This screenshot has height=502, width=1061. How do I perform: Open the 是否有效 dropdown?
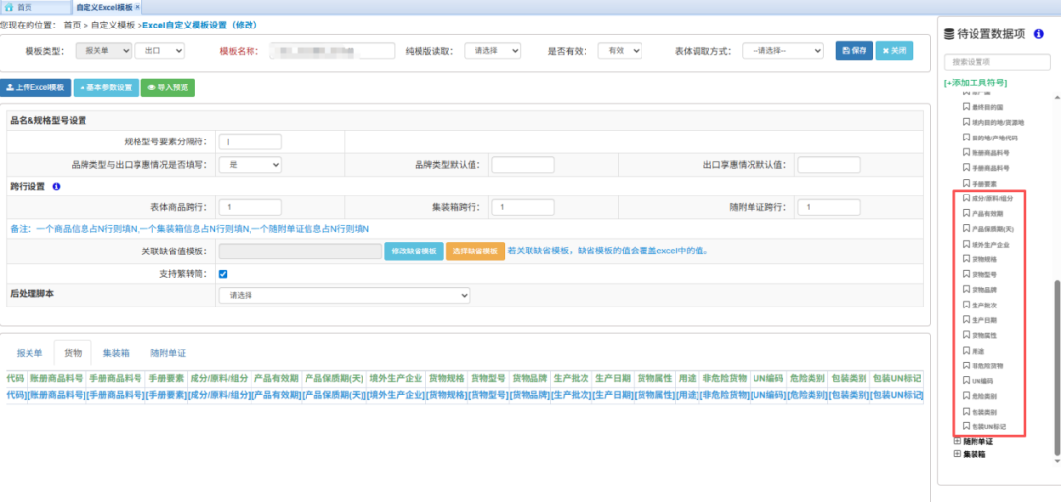coord(620,50)
